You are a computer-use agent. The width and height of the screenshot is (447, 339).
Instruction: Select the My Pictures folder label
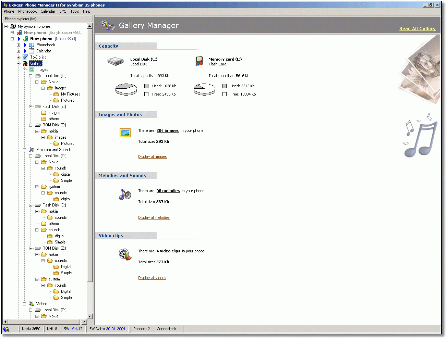click(x=71, y=94)
